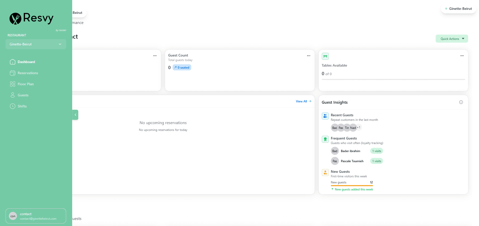The width and height of the screenshot is (479, 226).
Task: Click the Reservations calendar icon
Action: (13, 73)
